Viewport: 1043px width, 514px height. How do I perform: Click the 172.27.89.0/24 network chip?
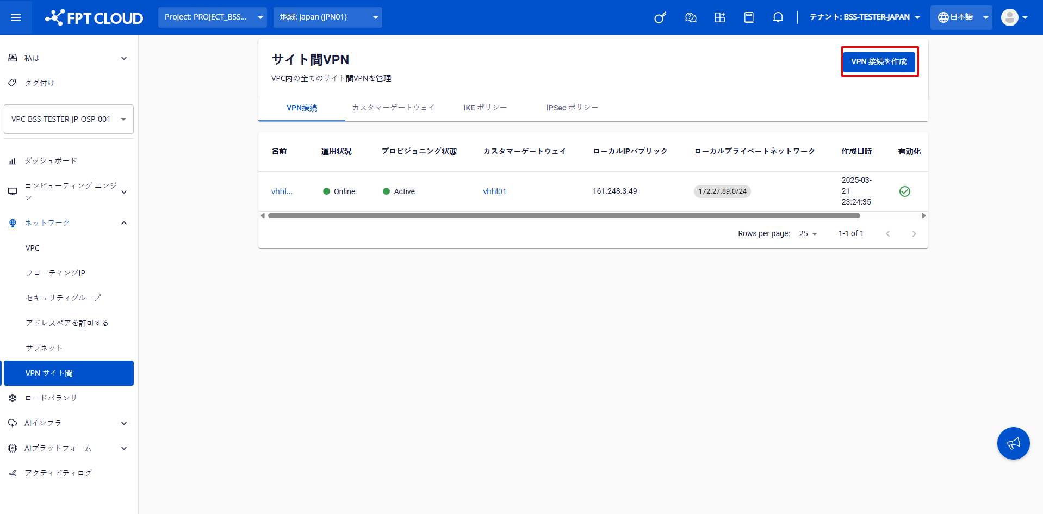point(722,191)
